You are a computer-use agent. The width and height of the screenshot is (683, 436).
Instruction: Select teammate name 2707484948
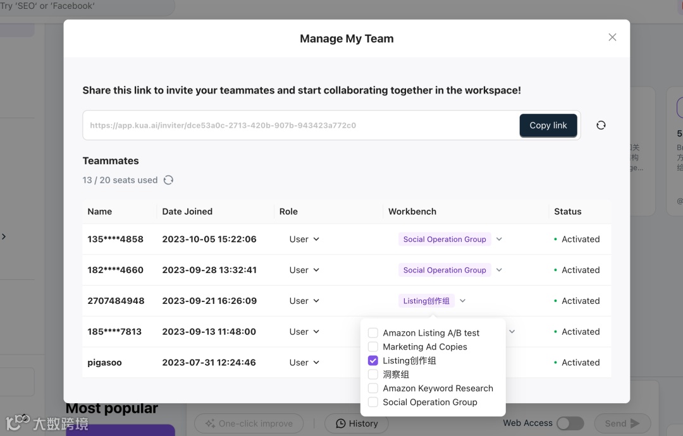tap(116, 301)
